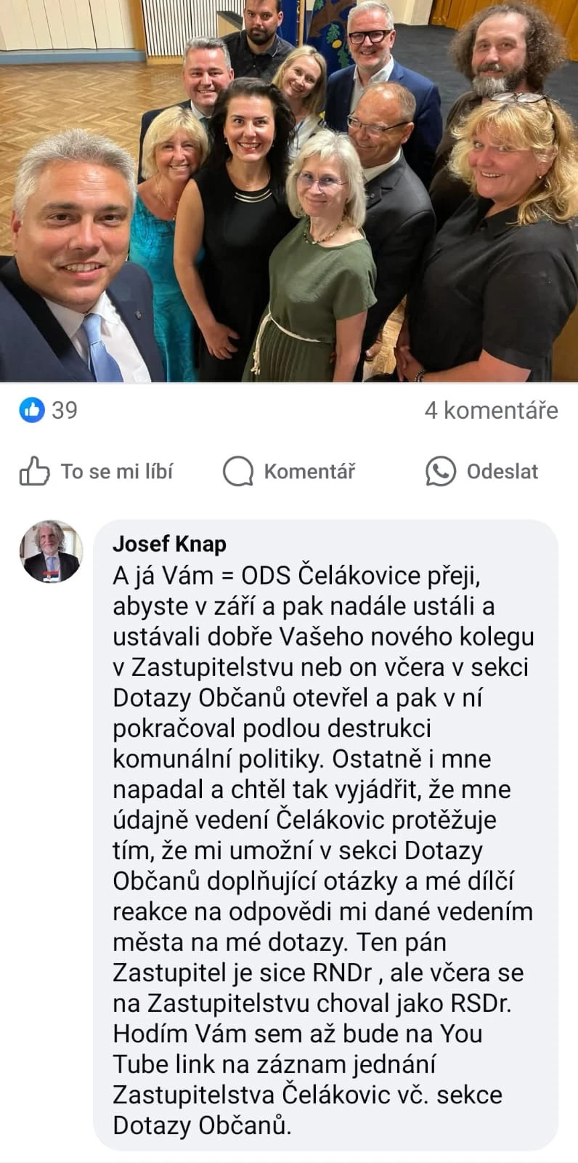Tap the light blue tie in photo
The image size is (578, 1163).
(x=100, y=349)
